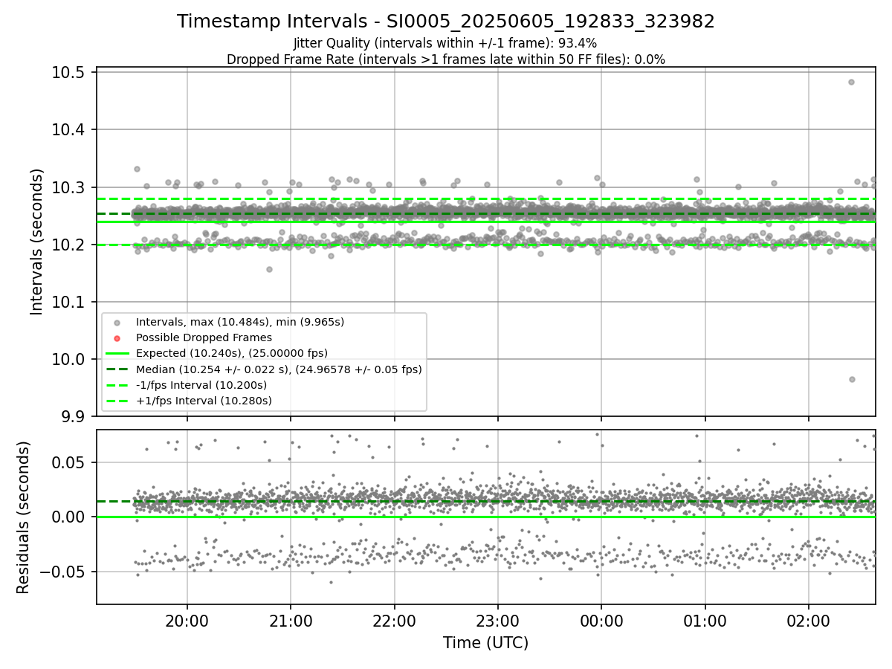Image resolution: width=892 pixels, height=669 pixels.
Task: Click the solid green line sample for Expected
Action: click(117, 353)
